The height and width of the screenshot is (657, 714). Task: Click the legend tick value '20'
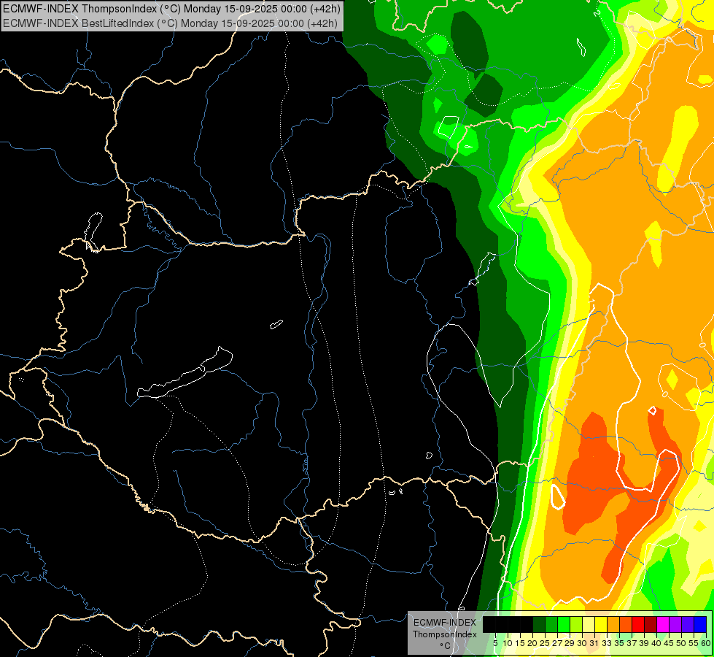(x=532, y=643)
